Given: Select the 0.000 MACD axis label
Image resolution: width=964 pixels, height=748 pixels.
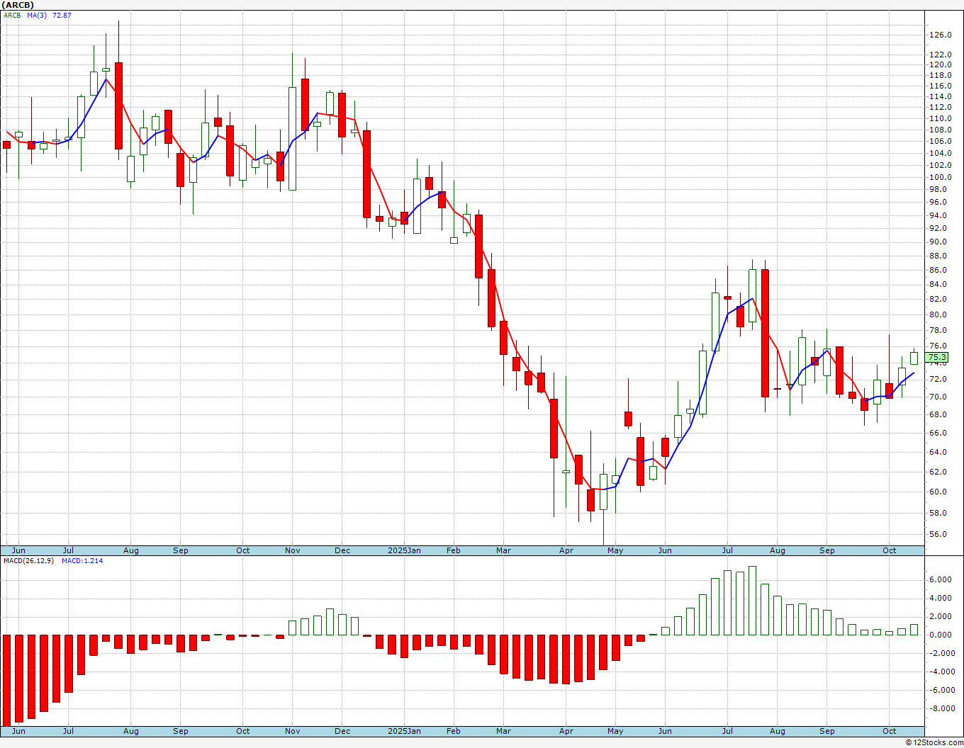Looking at the screenshot, I should tap(940, 635).
